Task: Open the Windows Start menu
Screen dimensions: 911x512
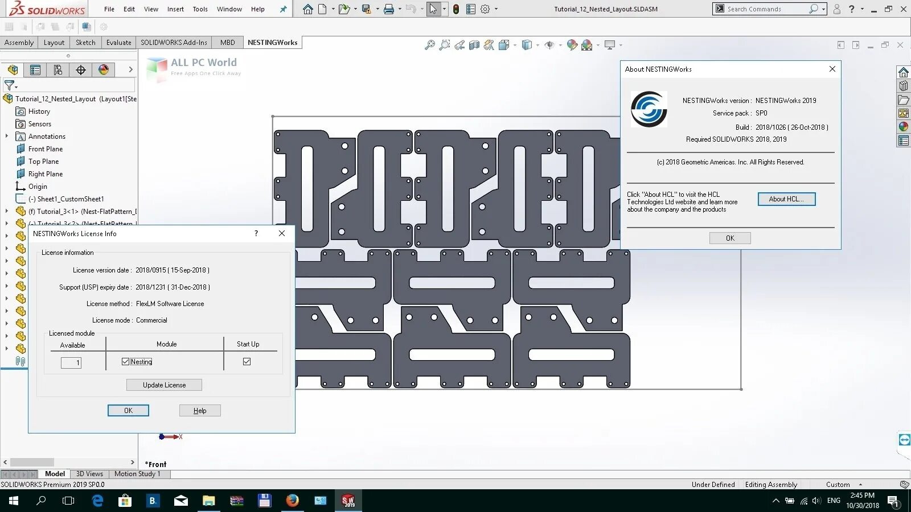Action: [x=13, y=501]
